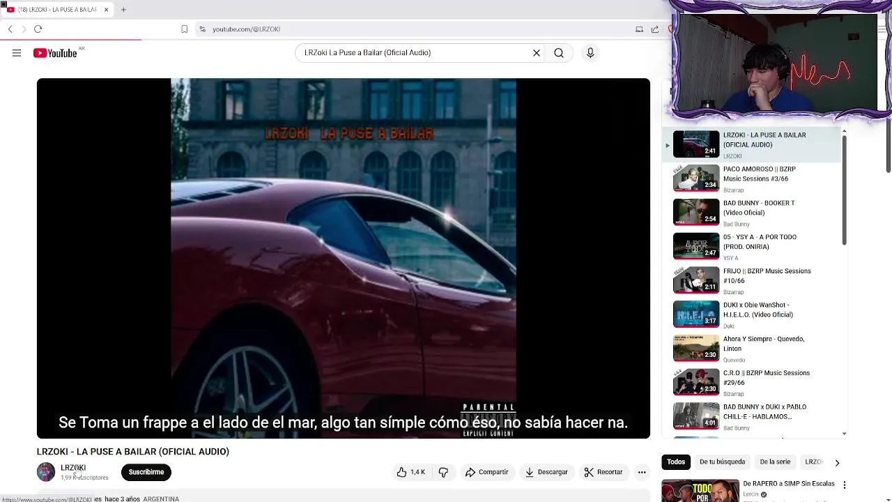892x502 pixels.
Task: Click the browser forward arrow
Action: 24,29
